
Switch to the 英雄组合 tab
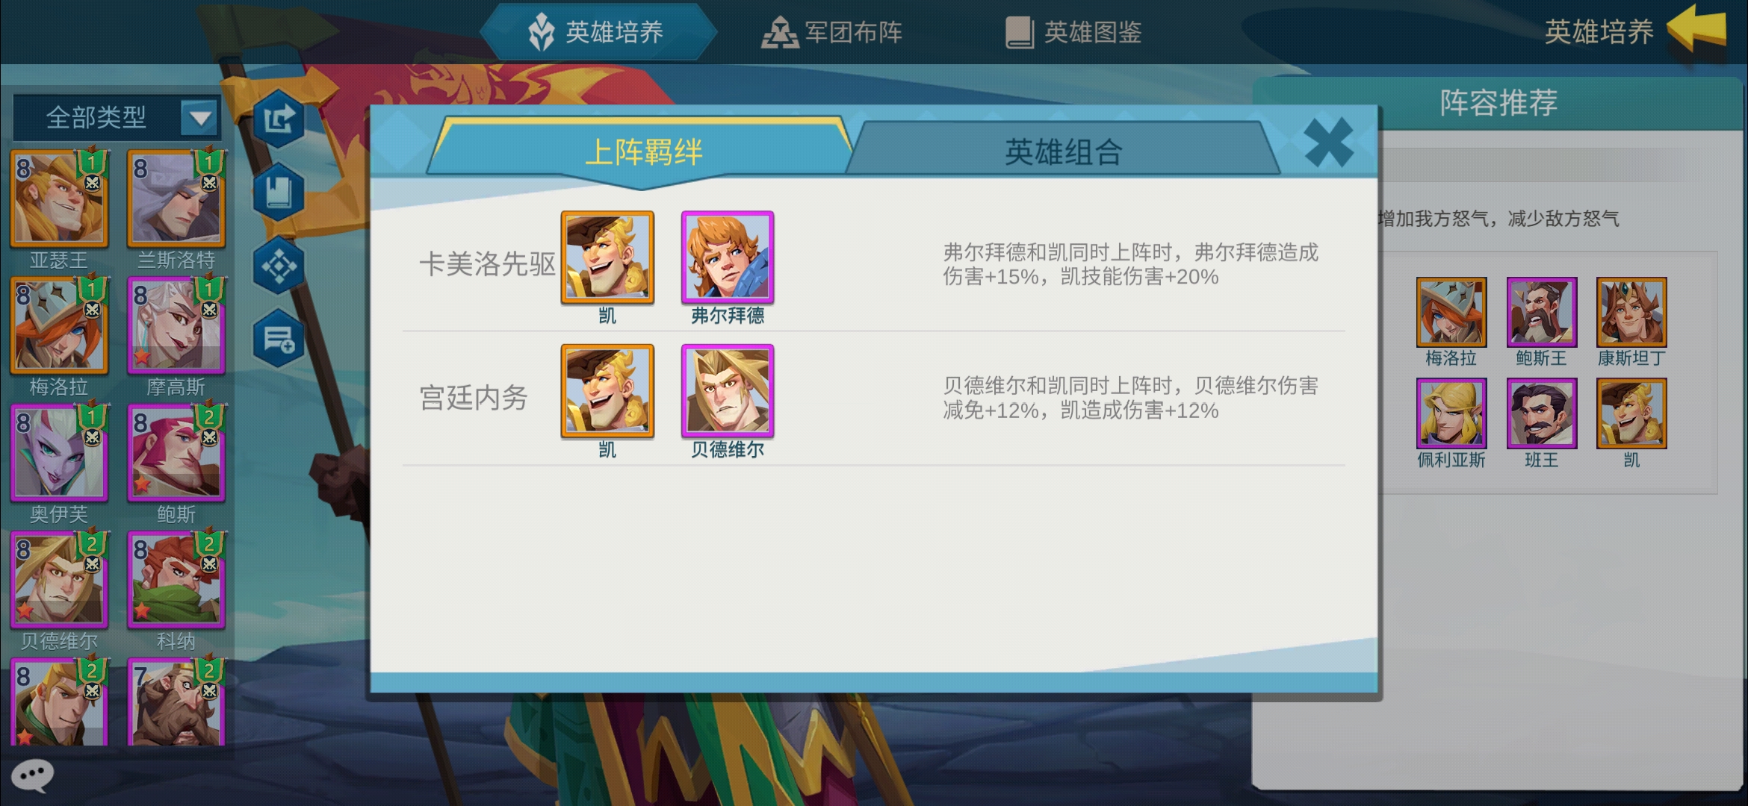1063,151
